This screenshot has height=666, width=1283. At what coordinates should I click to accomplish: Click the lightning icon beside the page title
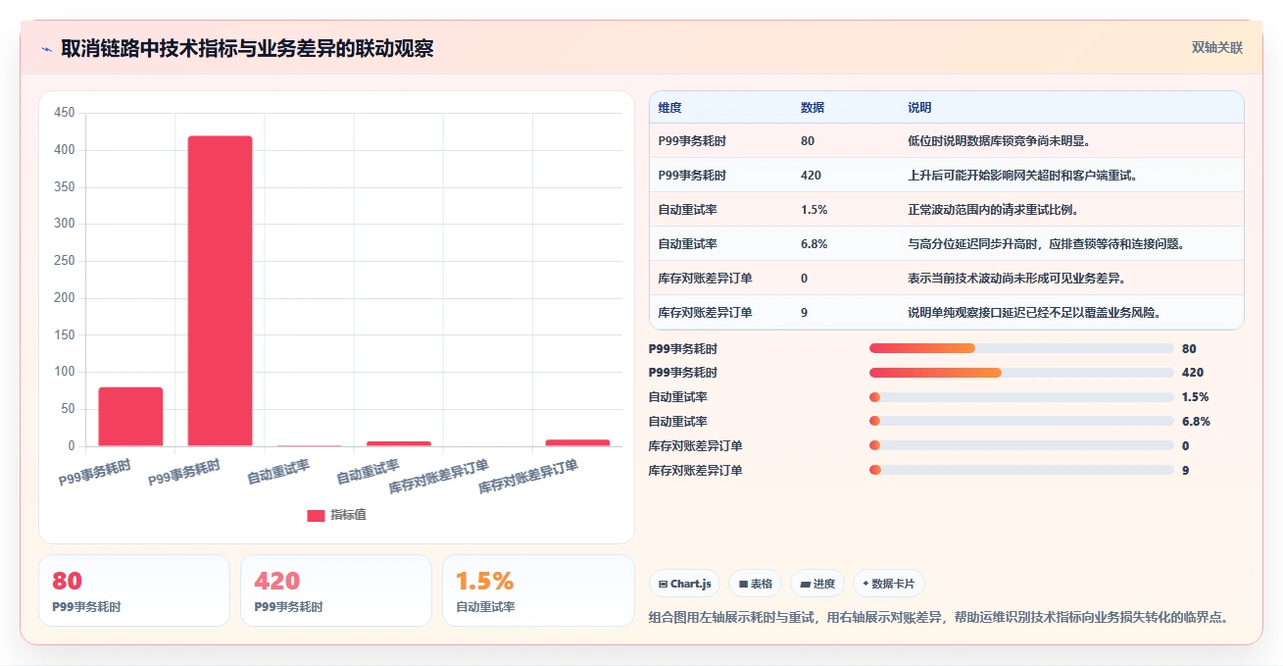tap(46, 49)
